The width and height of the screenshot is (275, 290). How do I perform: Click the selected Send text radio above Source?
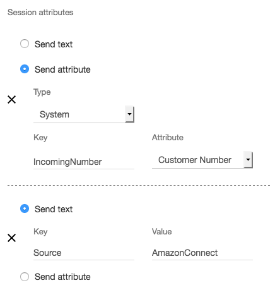(25, 208)
